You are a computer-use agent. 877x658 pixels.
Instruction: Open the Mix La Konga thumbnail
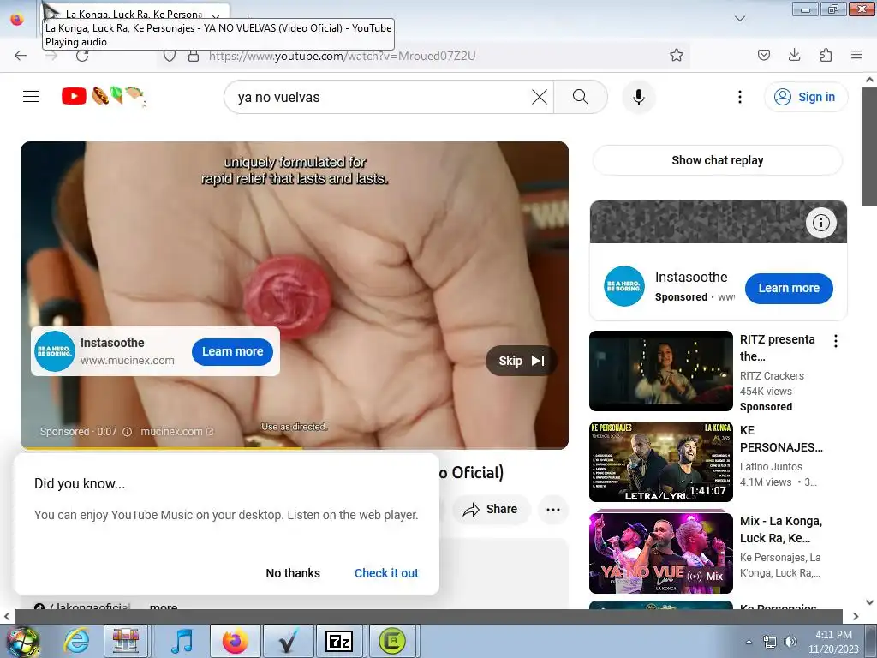[x=660, y=553]
